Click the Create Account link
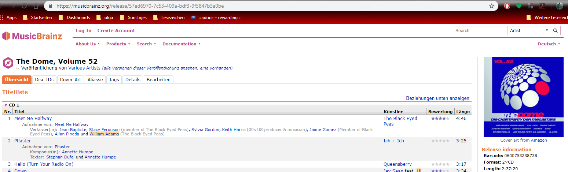568x172 pixels. click(116, 31)
